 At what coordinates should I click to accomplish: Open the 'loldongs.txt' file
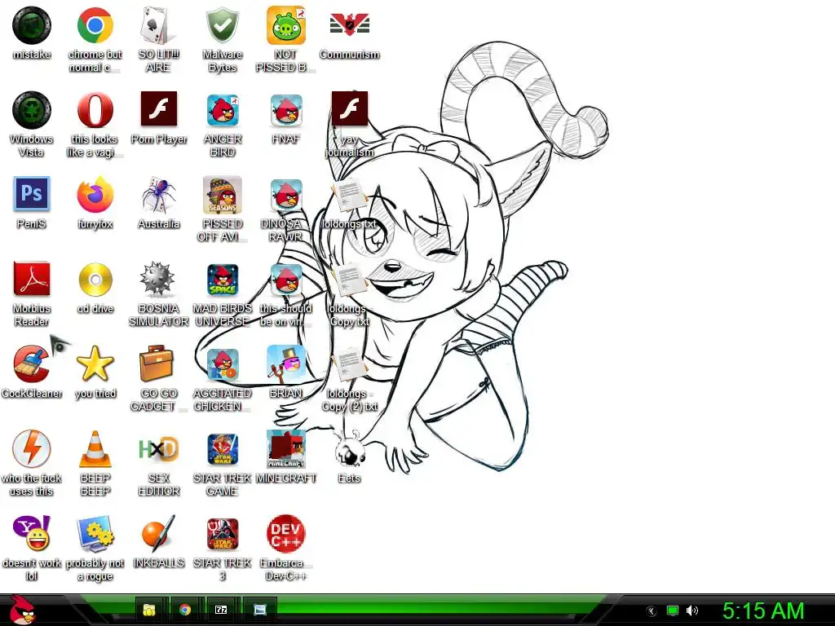(349, 196)
